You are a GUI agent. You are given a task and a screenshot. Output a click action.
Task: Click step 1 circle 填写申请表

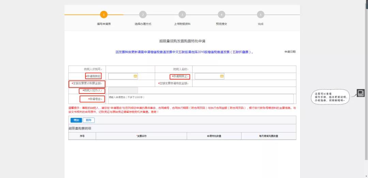(x=104, y=15)
